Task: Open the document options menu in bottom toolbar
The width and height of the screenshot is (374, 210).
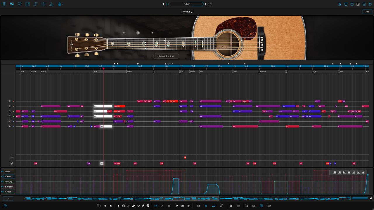Action: (99, 206)
